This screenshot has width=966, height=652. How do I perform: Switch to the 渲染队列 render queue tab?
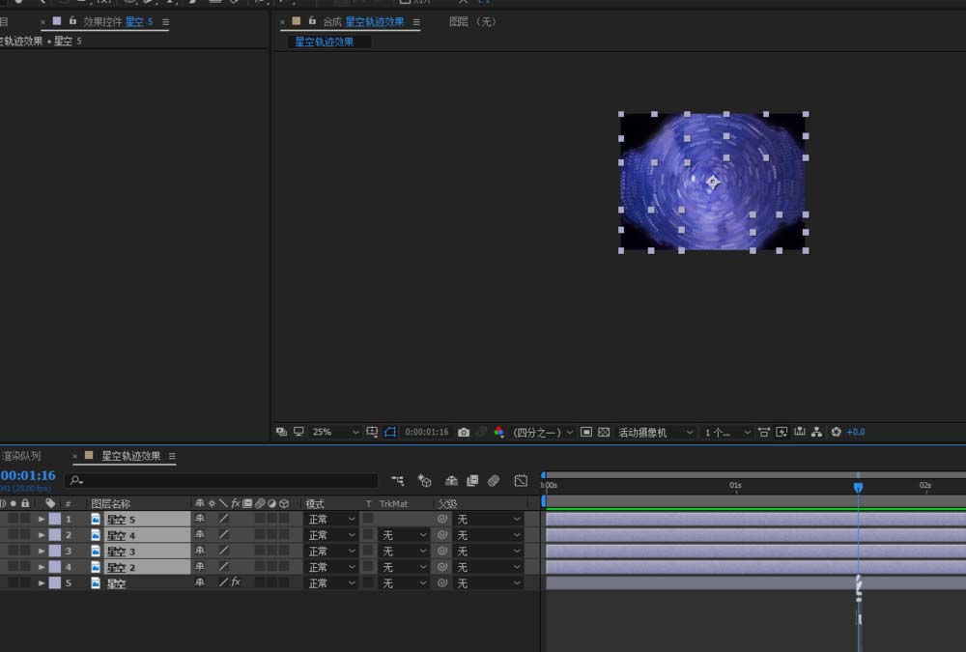click(21, 456)
